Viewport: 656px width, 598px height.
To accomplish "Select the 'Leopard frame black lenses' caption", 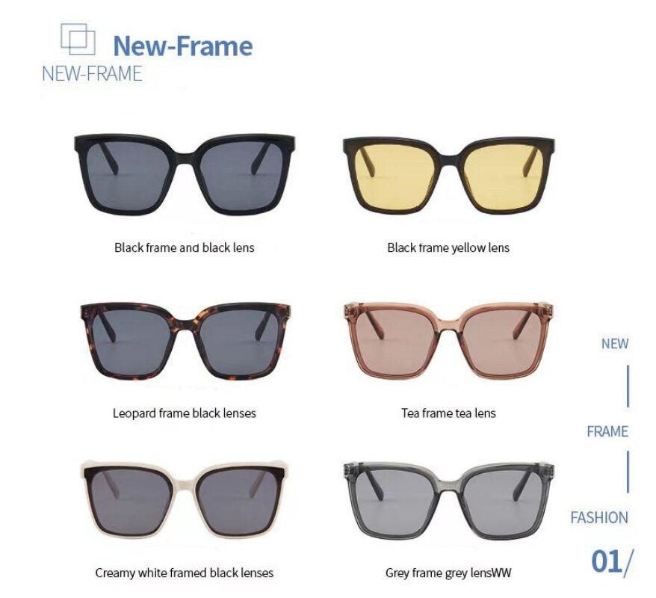I will point(185,413).
